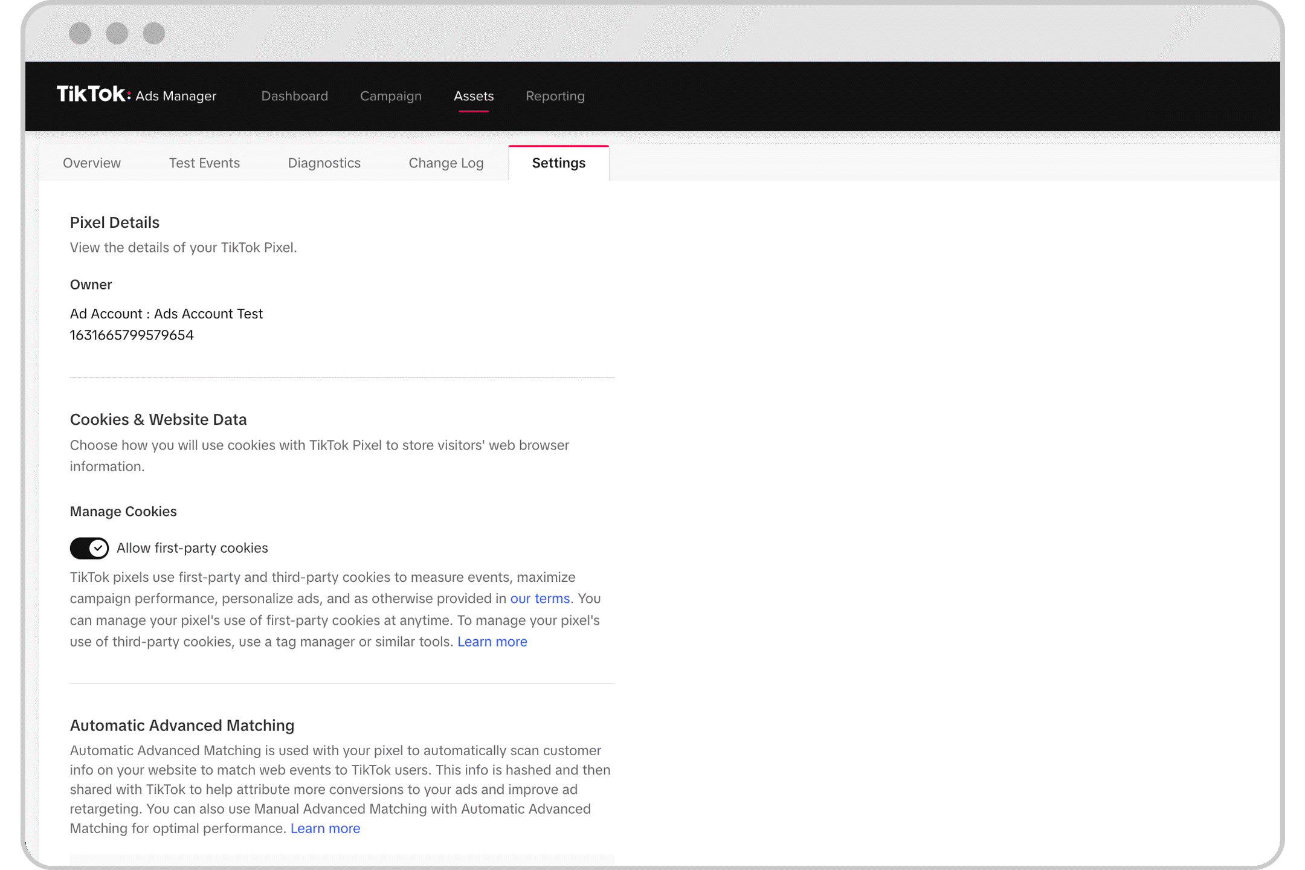1305x870 pixels.
Task: Switch to Change Log tab
Action: point(446,162)
